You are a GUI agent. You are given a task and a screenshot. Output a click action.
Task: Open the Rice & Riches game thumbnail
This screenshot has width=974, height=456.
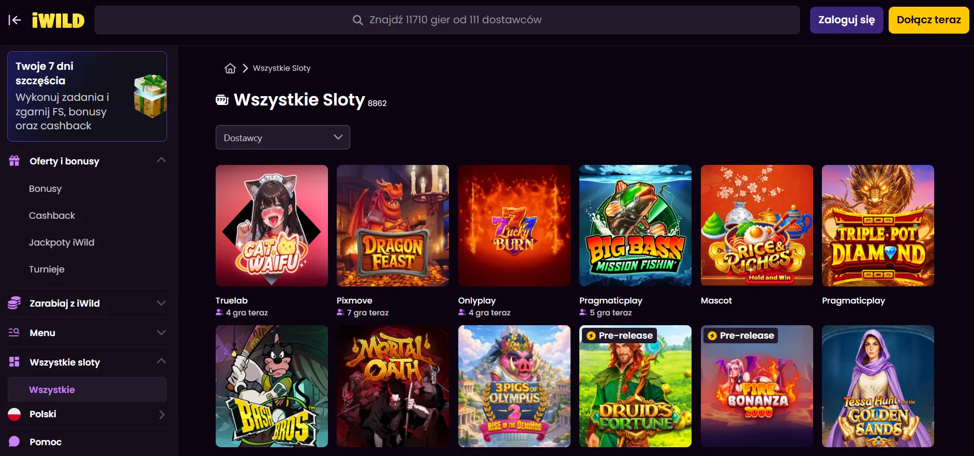[x=757, y=225]
